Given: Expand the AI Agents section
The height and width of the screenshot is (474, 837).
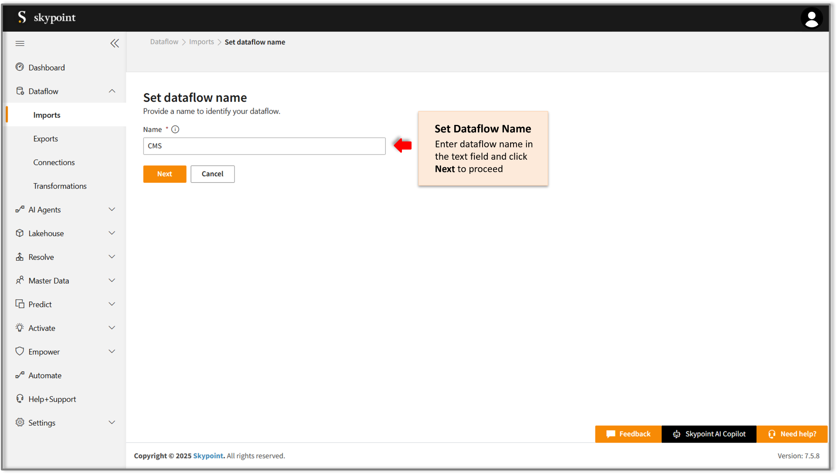Looking at the screenshot, I should [112, 209].
